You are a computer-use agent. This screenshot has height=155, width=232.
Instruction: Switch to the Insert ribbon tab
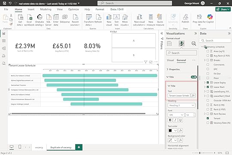[31, 9]
